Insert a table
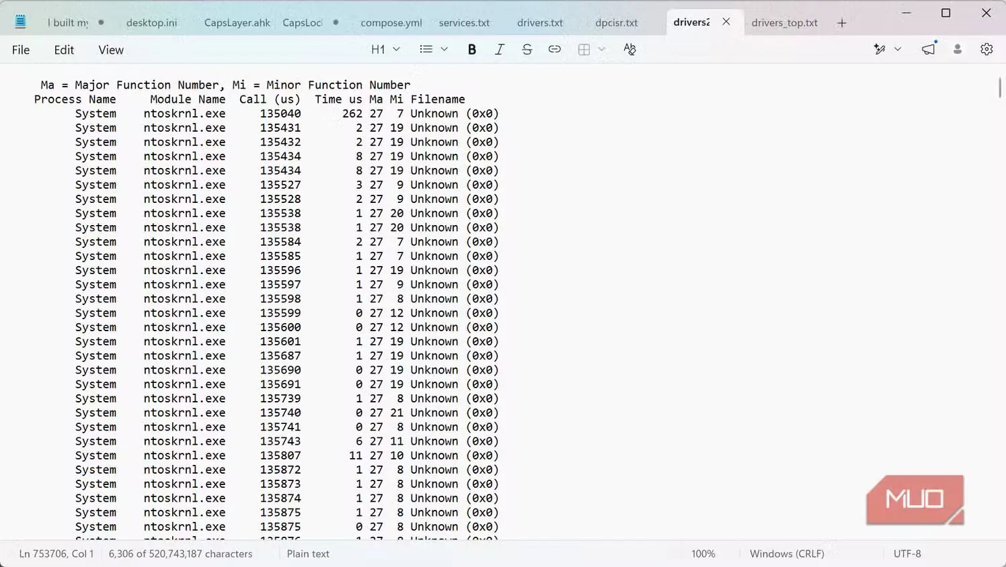The height and width of the screenshot is (567, 1006). pyautogui.click(x=584, y=49)
